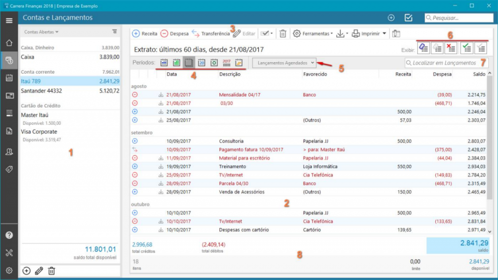This screenshot has height=280, width=498.
Task: Click the transactions list vertical scrollbar
Action: click(489, 146)
